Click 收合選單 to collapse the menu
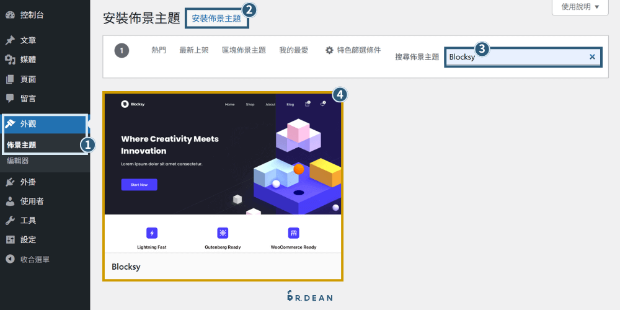Image resolution: width=620 pixels, height=310 pixels. pyautogui.click(x=35, y=259)
